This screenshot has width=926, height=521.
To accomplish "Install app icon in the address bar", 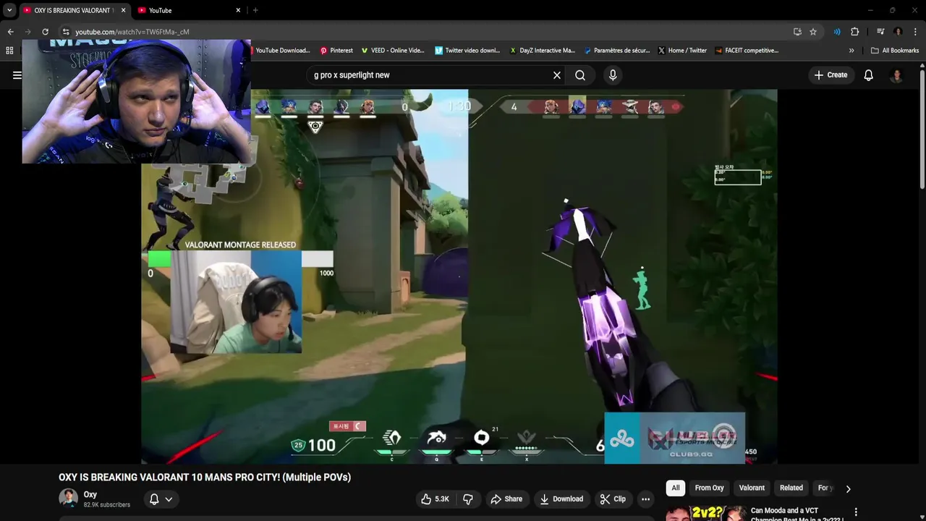I will 797,32.
